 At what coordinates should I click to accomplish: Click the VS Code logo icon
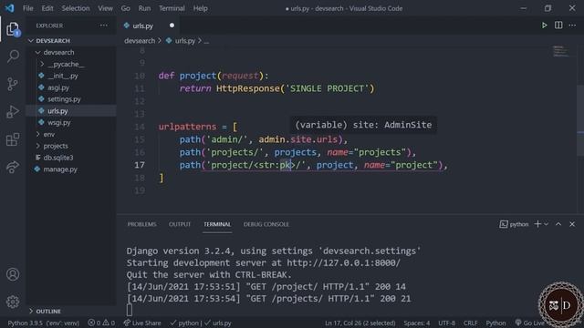point(10,8)
